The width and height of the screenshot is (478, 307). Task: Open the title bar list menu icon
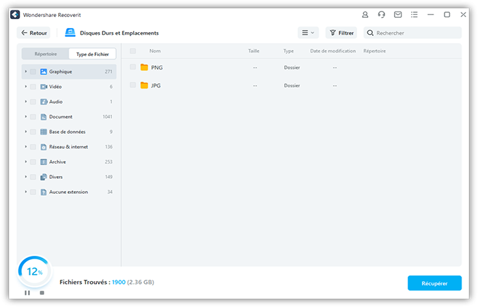(414, 14)
